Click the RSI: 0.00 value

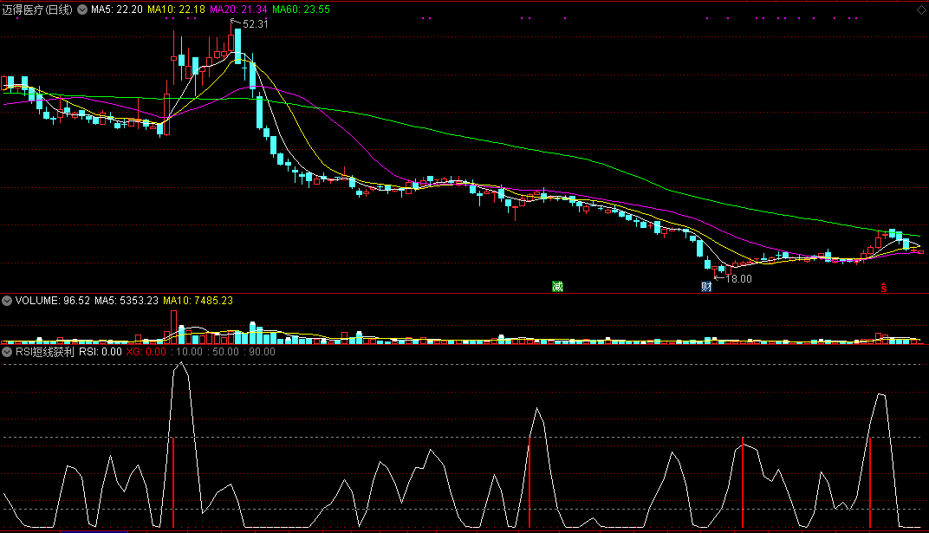[x=101, y=352]
